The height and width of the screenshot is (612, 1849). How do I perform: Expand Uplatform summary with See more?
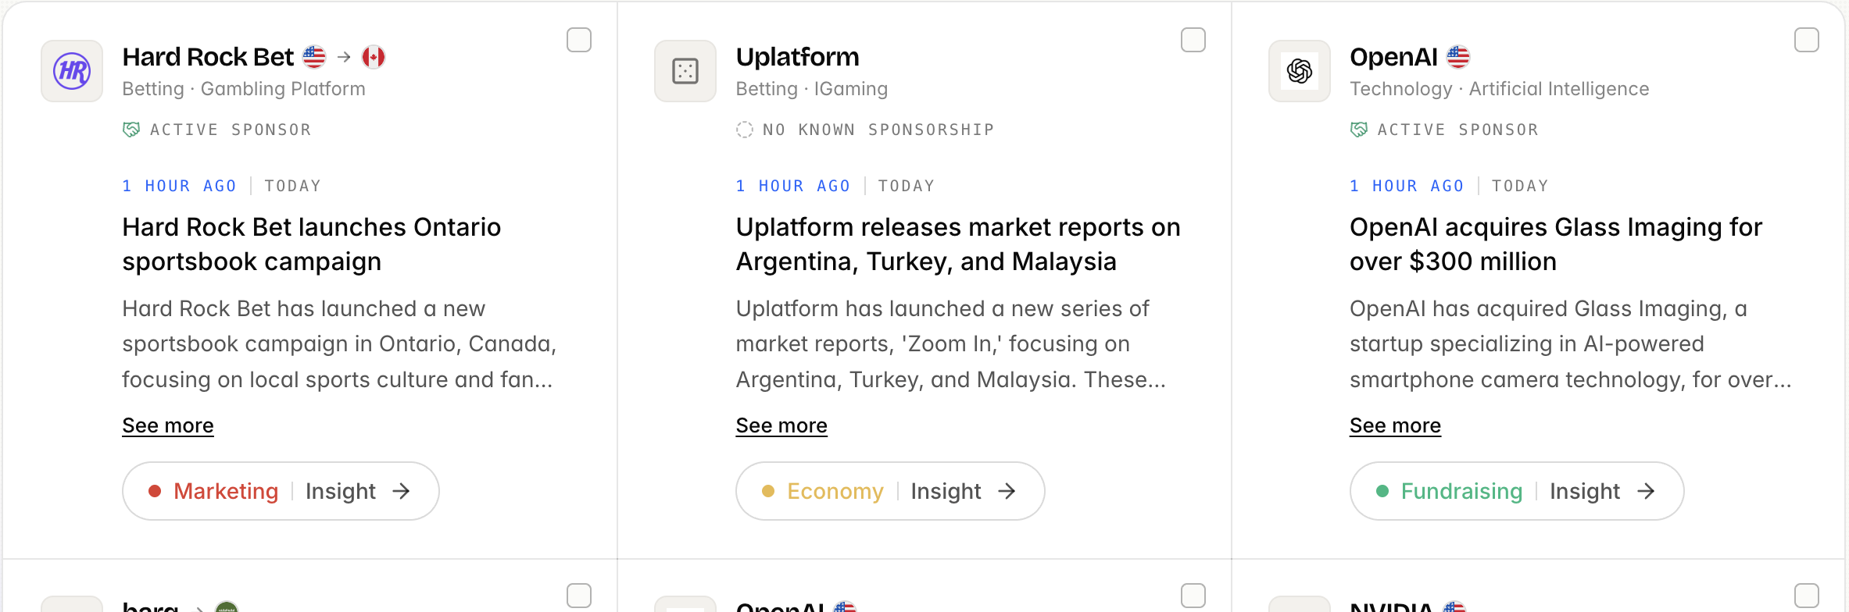point(781,425)
